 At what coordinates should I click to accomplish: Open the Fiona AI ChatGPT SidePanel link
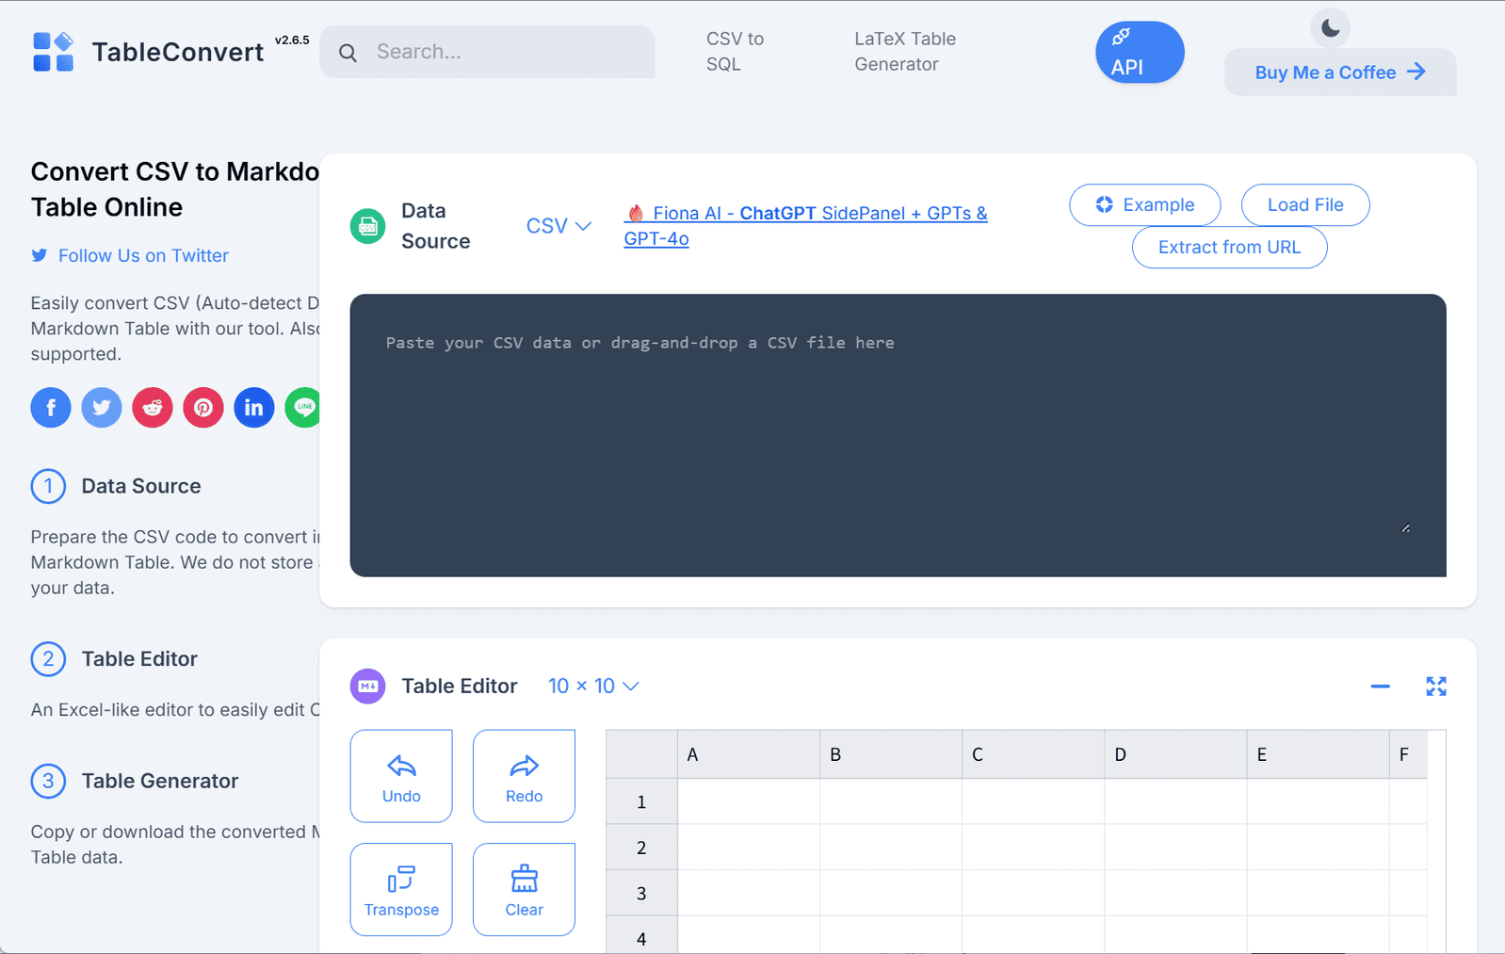coord(805,226)
